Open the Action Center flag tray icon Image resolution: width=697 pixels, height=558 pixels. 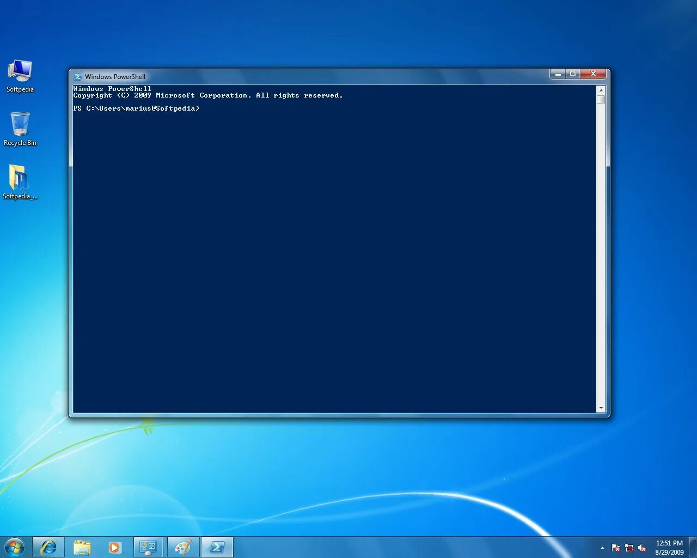616,548
